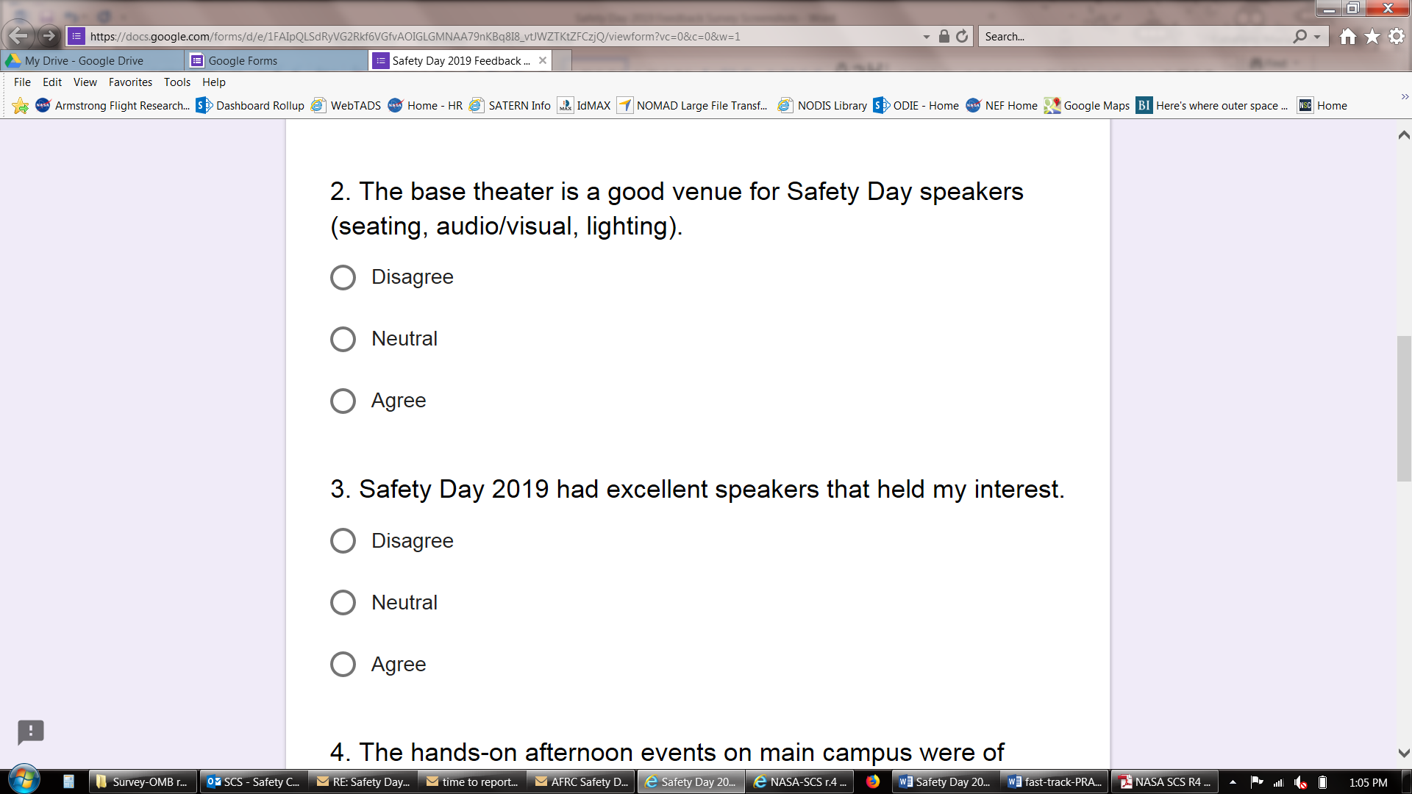The width and height of the screenshot is (1412, 794).
Task: Click the browser forward arrow button
Action: 49,35
